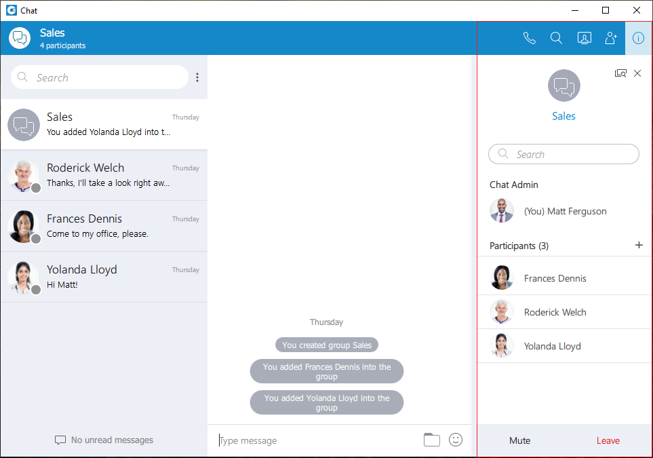
Task: Toggle the info panel with the i icon
Action: click(x=637, y=38)
